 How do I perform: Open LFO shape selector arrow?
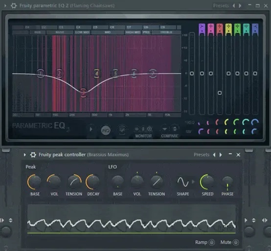click(x=193, y=182)
